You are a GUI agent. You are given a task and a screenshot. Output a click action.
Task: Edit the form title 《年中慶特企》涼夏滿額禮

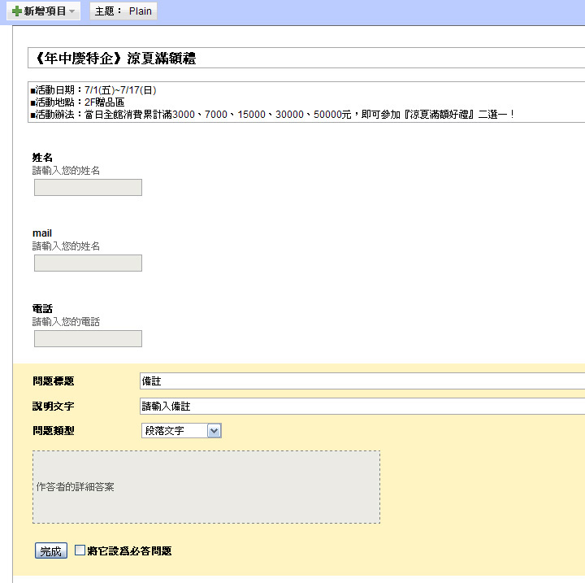pyautogui.click(x=306, y=58)
